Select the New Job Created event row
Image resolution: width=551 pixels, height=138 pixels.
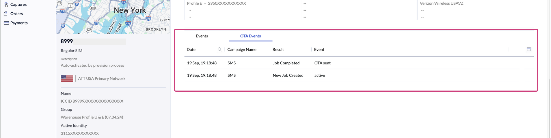[288, 75]
